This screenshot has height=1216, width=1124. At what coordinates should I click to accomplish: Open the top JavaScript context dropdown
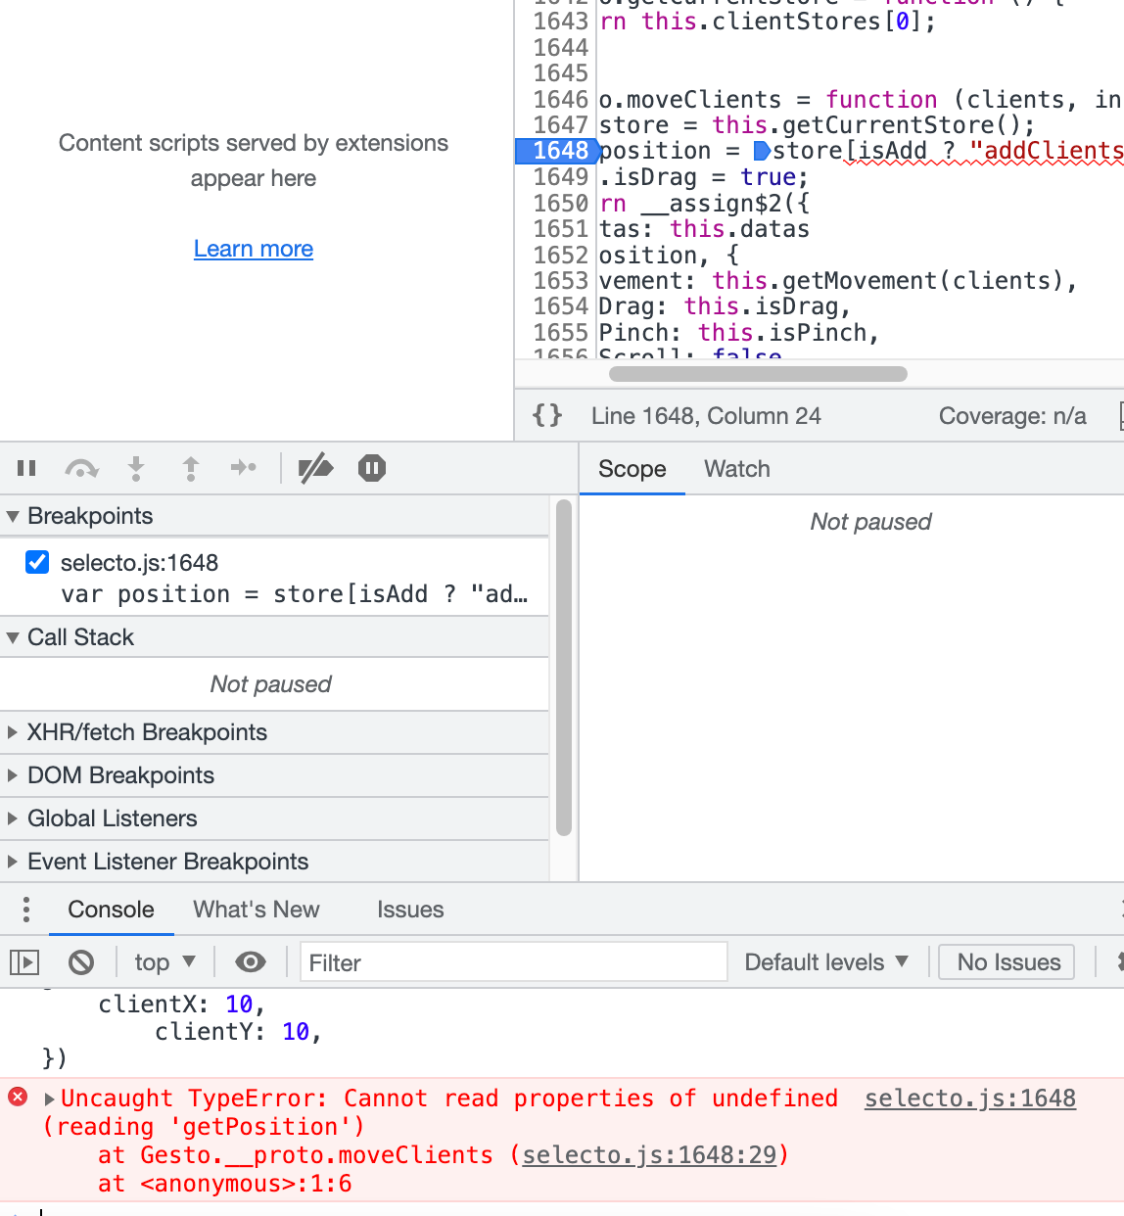164,962
